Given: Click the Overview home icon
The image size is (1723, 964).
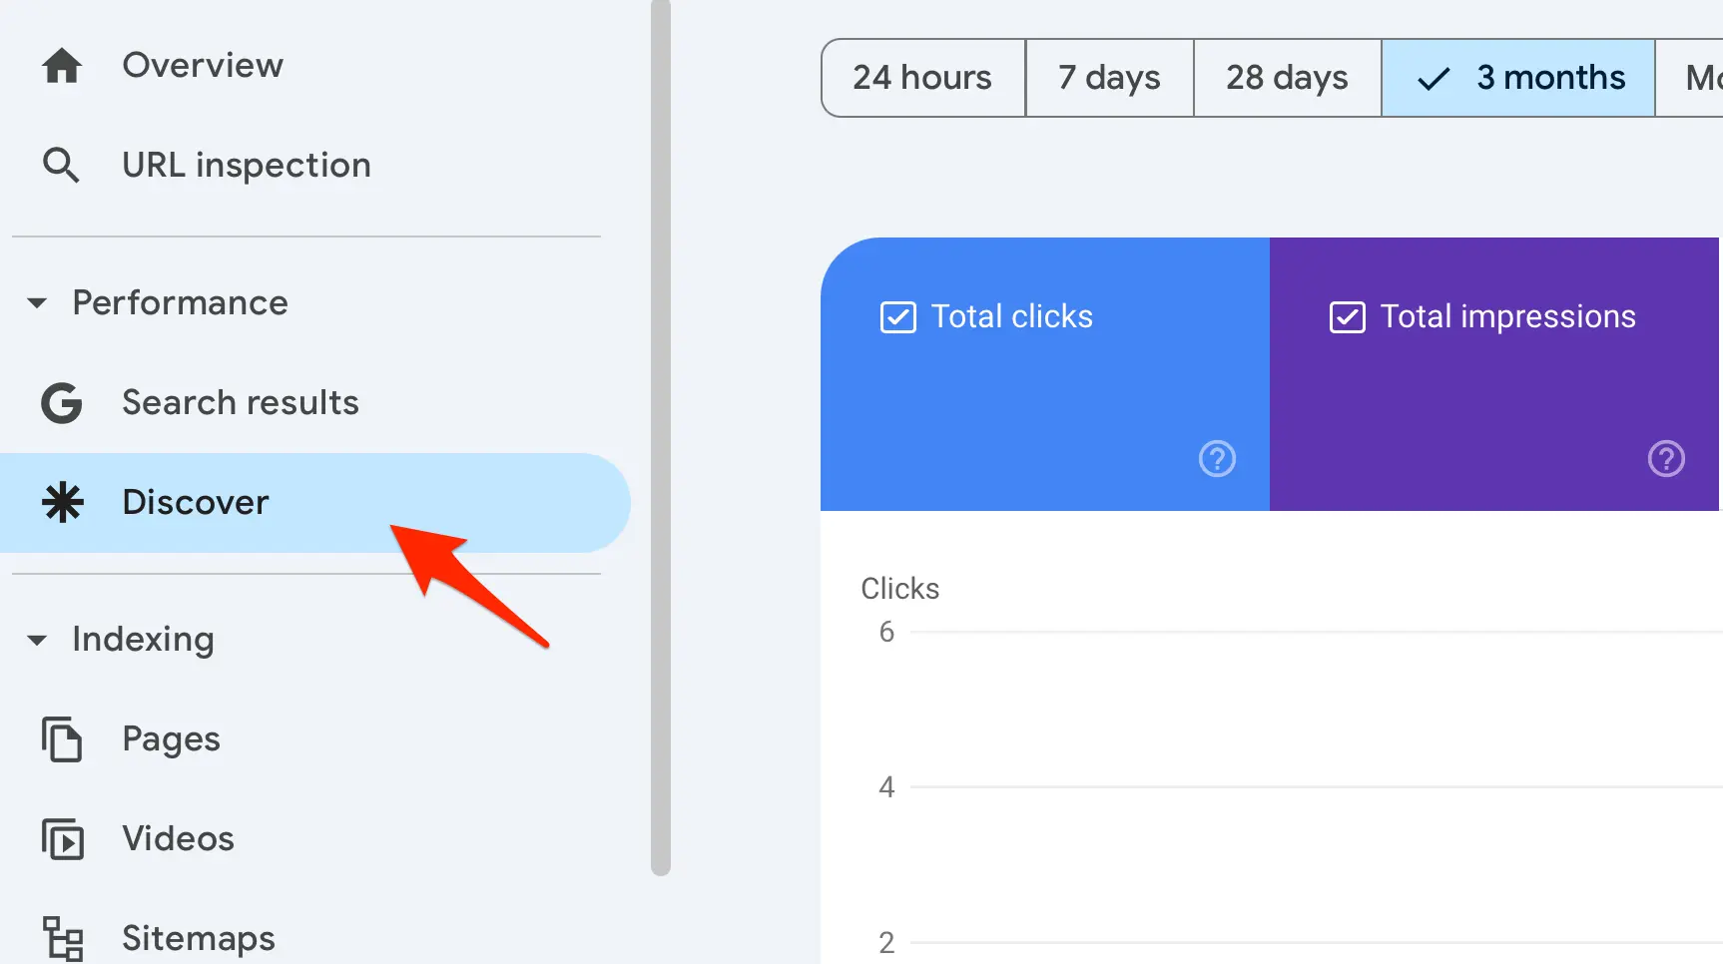Looking at the screenshot, I should 62,66.
